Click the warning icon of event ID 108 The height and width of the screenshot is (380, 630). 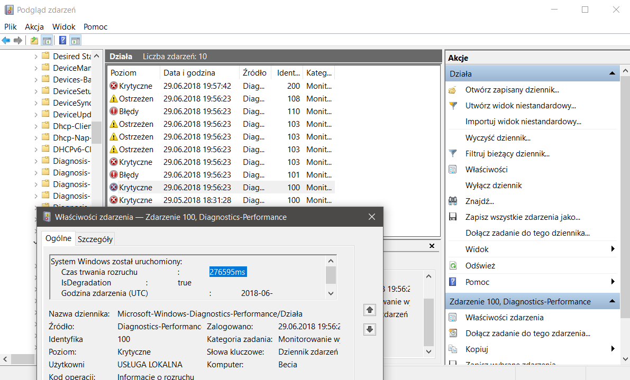(x=114, y=99)
